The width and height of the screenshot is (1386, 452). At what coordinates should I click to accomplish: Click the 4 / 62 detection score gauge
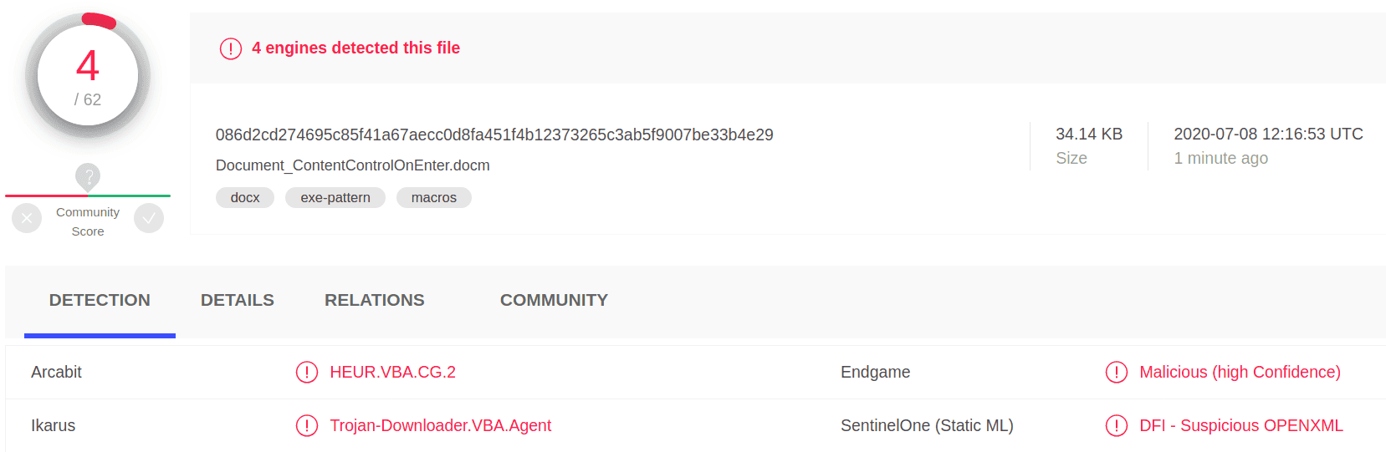88,76
